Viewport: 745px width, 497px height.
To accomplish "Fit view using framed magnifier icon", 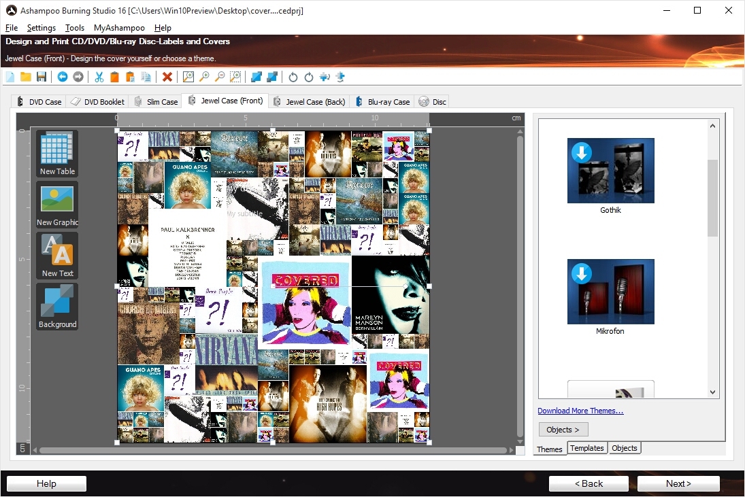I will click(188, 77).
